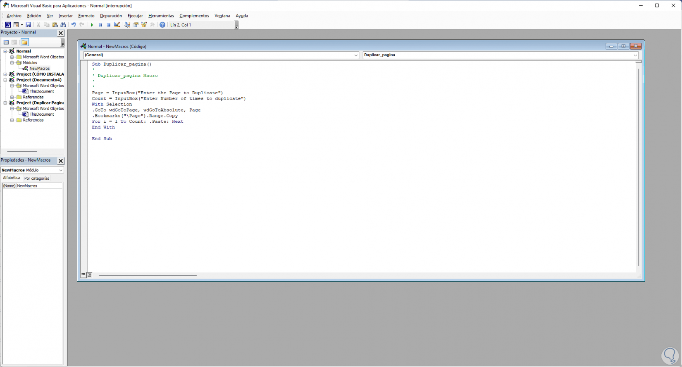
Task: Click the View Code icon in Project panel
Action: click(x=6, y=42)
